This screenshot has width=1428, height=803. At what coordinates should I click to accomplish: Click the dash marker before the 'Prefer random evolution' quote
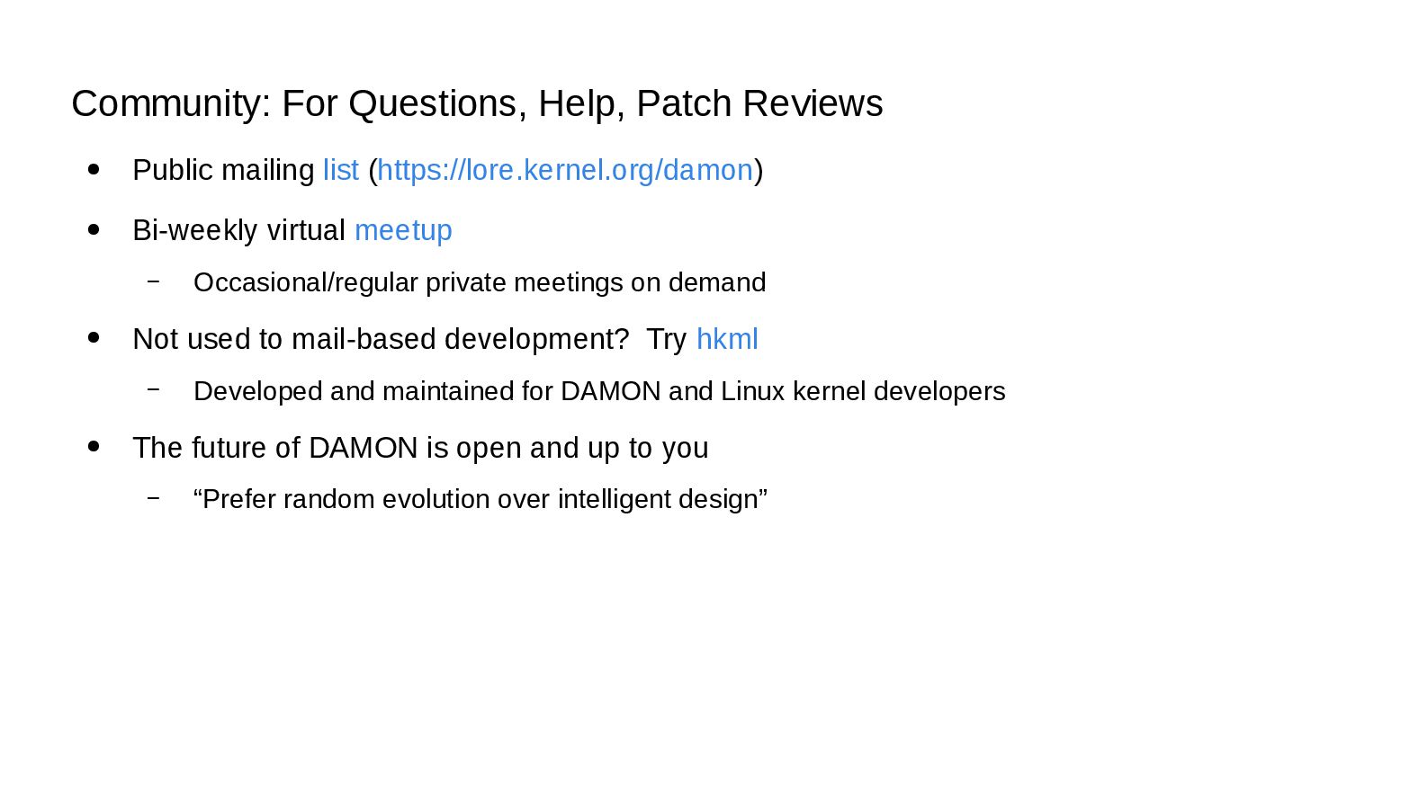pyautogui.click(x=154, y=497)
